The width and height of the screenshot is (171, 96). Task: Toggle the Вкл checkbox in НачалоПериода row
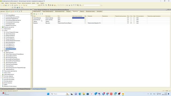click(x=128, y=18)
